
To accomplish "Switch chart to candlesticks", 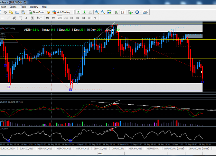I will tap(84, 12).
